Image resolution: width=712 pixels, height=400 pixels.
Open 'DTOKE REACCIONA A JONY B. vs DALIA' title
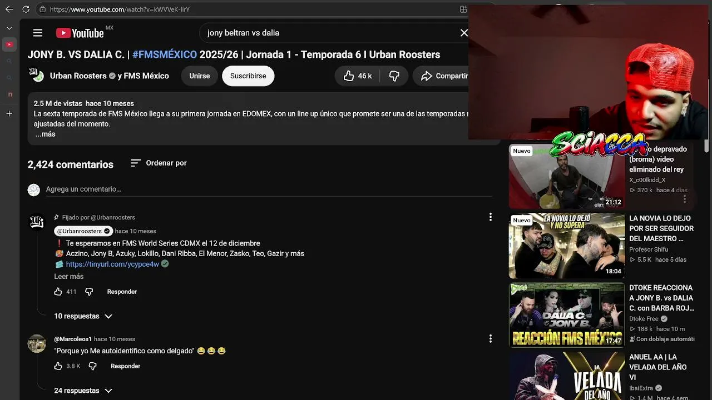(x=661, y=298)
